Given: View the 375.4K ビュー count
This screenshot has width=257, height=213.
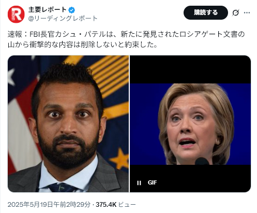Looking at the screenshot, I should [116, 205].
